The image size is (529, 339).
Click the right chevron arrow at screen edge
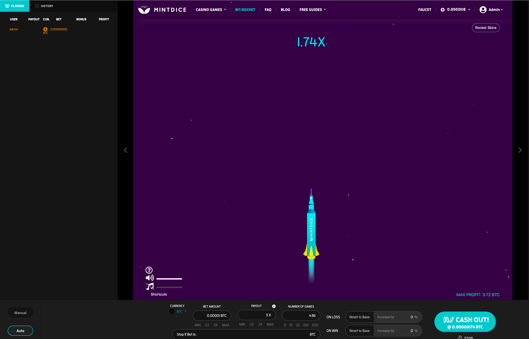(520, 150)
